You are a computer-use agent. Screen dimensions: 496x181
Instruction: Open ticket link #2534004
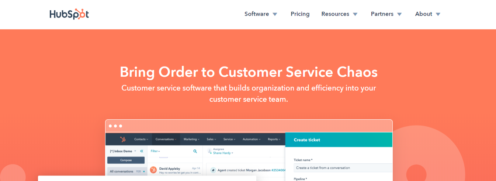pyautogui.click(x=279, y=170)
